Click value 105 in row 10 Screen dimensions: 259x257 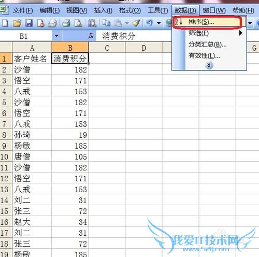70,156
